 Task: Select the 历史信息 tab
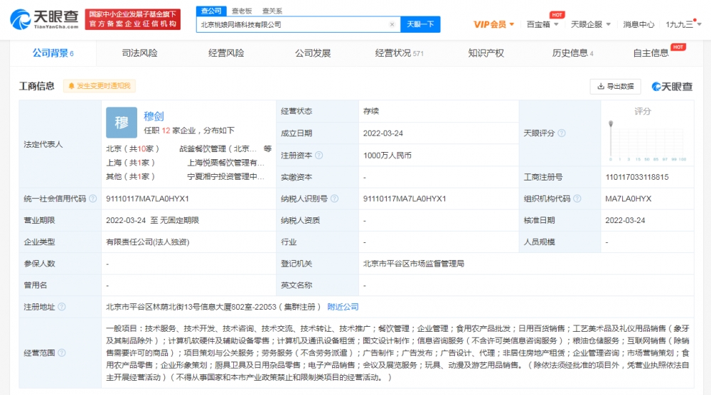pos(572,53)
